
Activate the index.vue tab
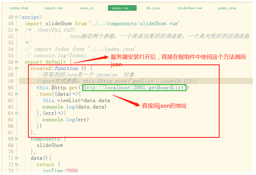pyautogui.click(x=122, y=8)
